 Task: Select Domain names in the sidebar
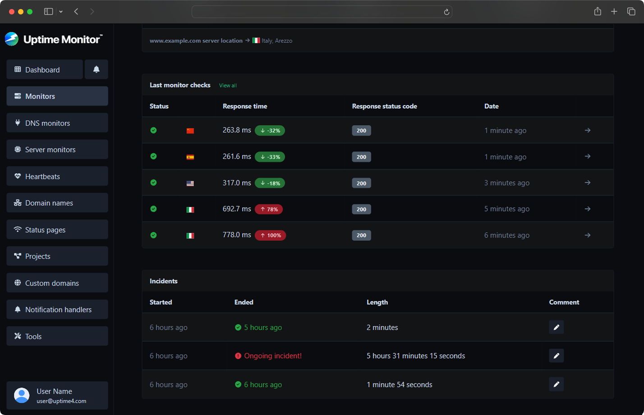pyautogui.click(x=57, y=203)
